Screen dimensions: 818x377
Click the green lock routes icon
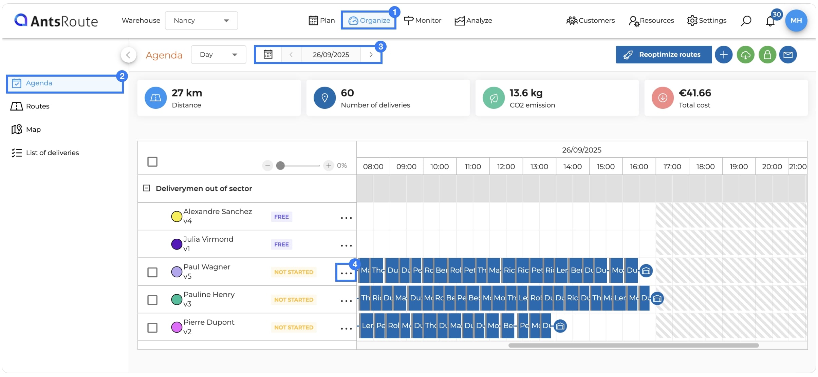pos(767,55)
